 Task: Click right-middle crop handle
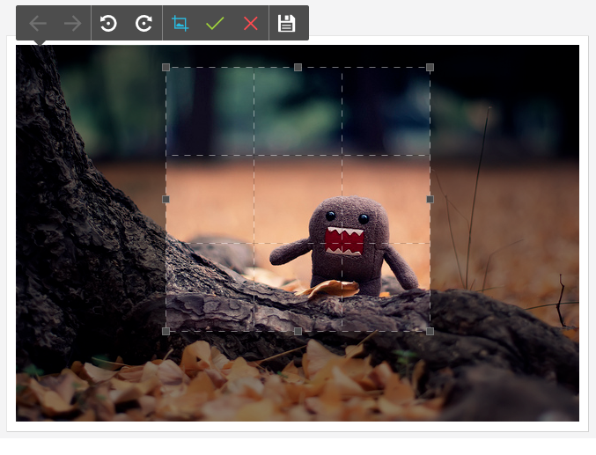coord(430,199)
